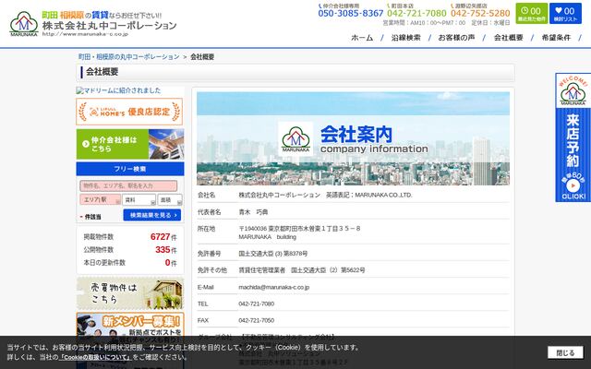Viewport: 591px width, 369px height.
Task: Open the 面積 dropdown
Action: click(170, 199)
